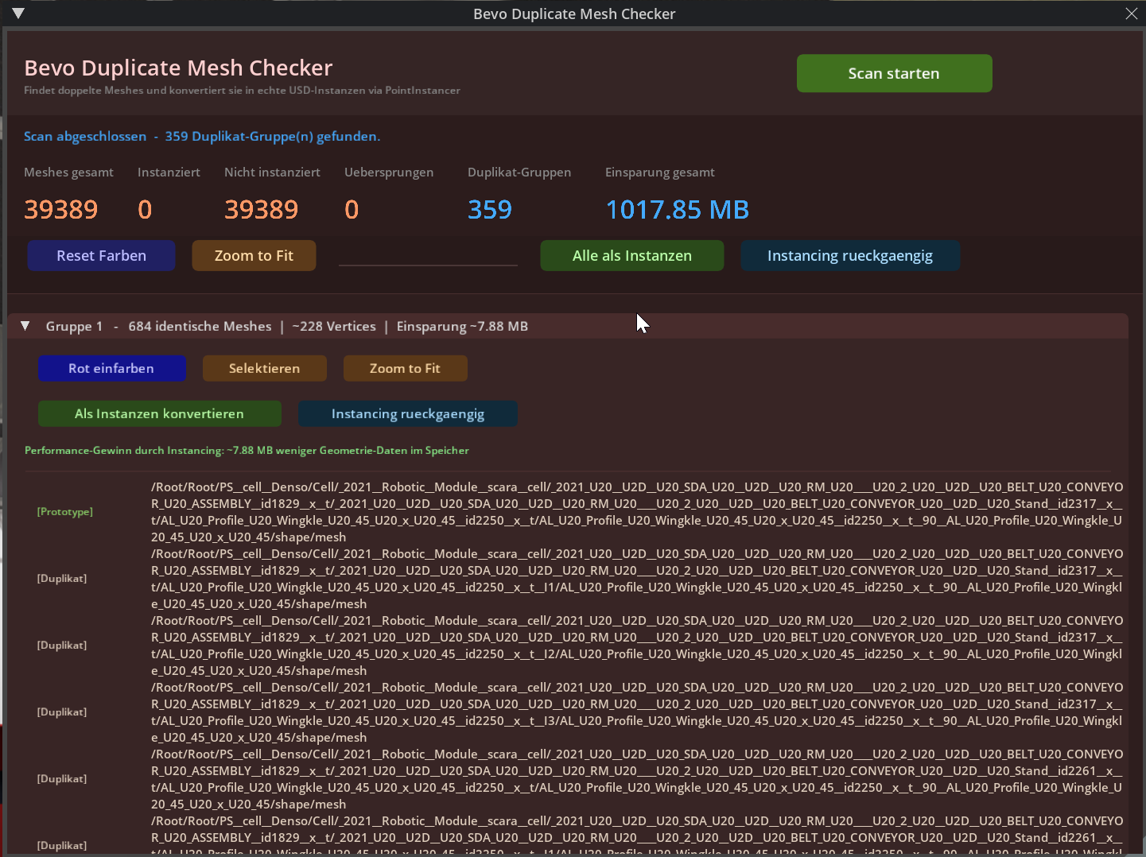The image size is (1146, 857).
Task: Click the top Zoom to Fit button
Action: 254,256
